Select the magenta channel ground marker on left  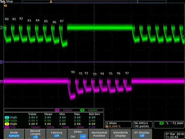(x=2, y=82)
